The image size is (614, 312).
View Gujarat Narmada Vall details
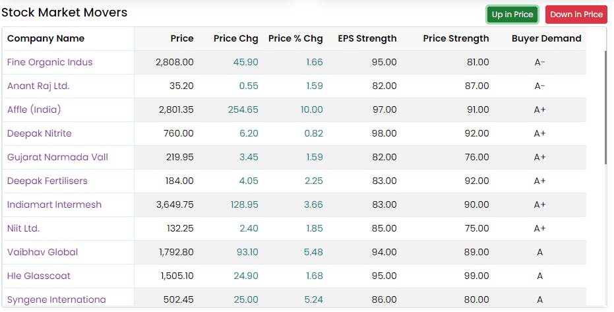click(57, 157)
